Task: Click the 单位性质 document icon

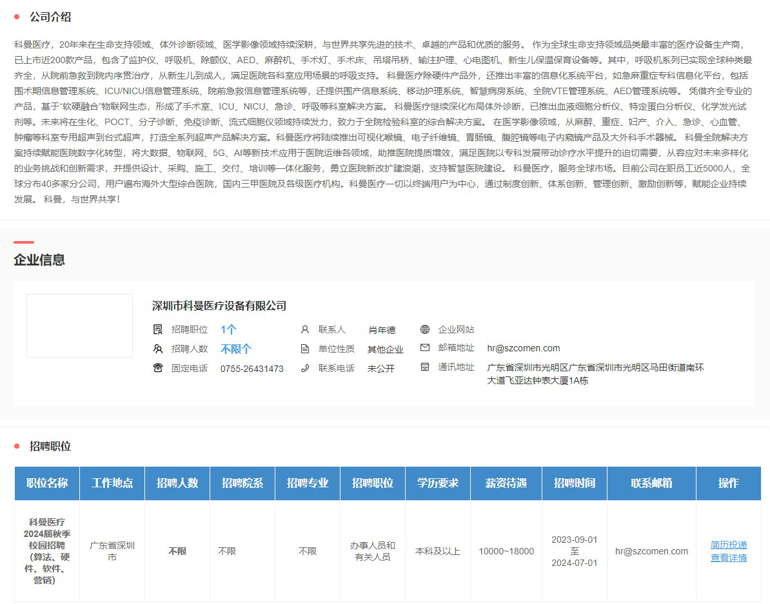Action: point(305,349)
